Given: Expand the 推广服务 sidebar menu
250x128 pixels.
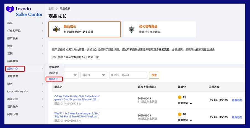Looking at the screenshot, I should pyautogui.click(x=43, y=38).
